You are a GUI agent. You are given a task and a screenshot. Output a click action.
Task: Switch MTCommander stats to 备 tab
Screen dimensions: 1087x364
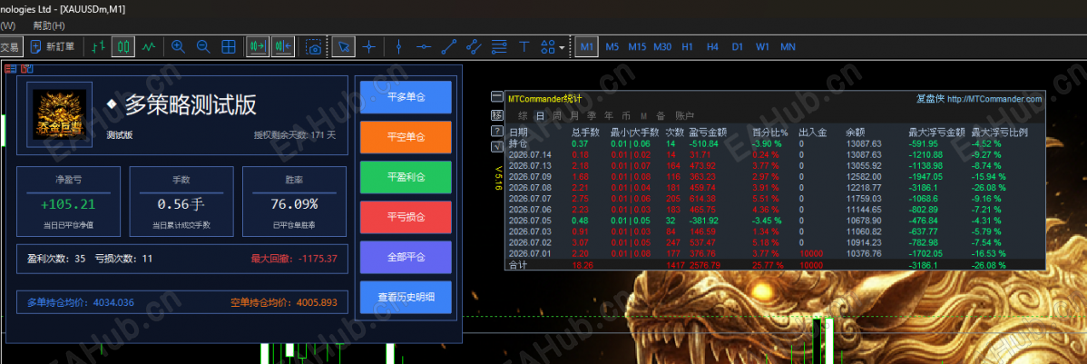click(661, 116)
